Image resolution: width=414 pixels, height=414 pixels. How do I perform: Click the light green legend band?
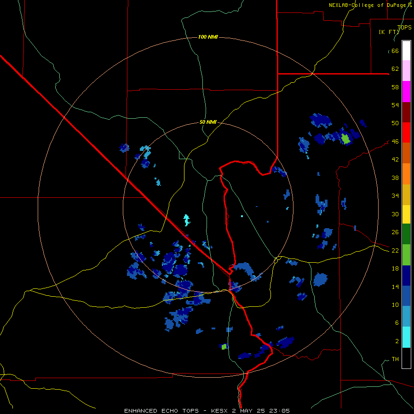coord(406,255)
